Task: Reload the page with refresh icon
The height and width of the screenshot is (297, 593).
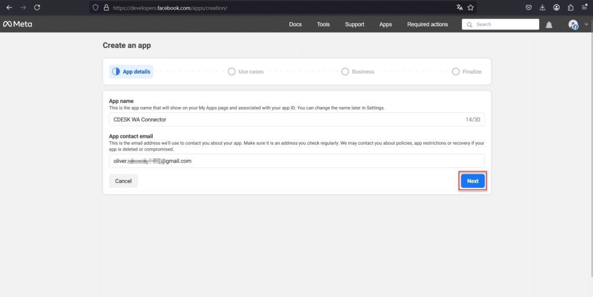Action: [37, 7]
